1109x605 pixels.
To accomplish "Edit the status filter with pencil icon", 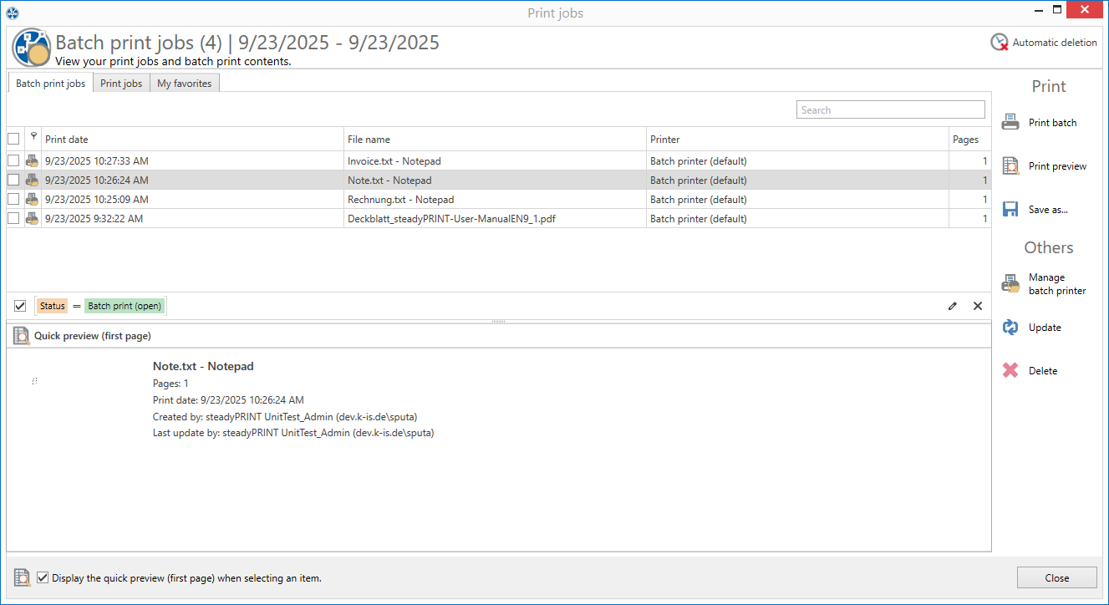I will [x=953, y=306].
